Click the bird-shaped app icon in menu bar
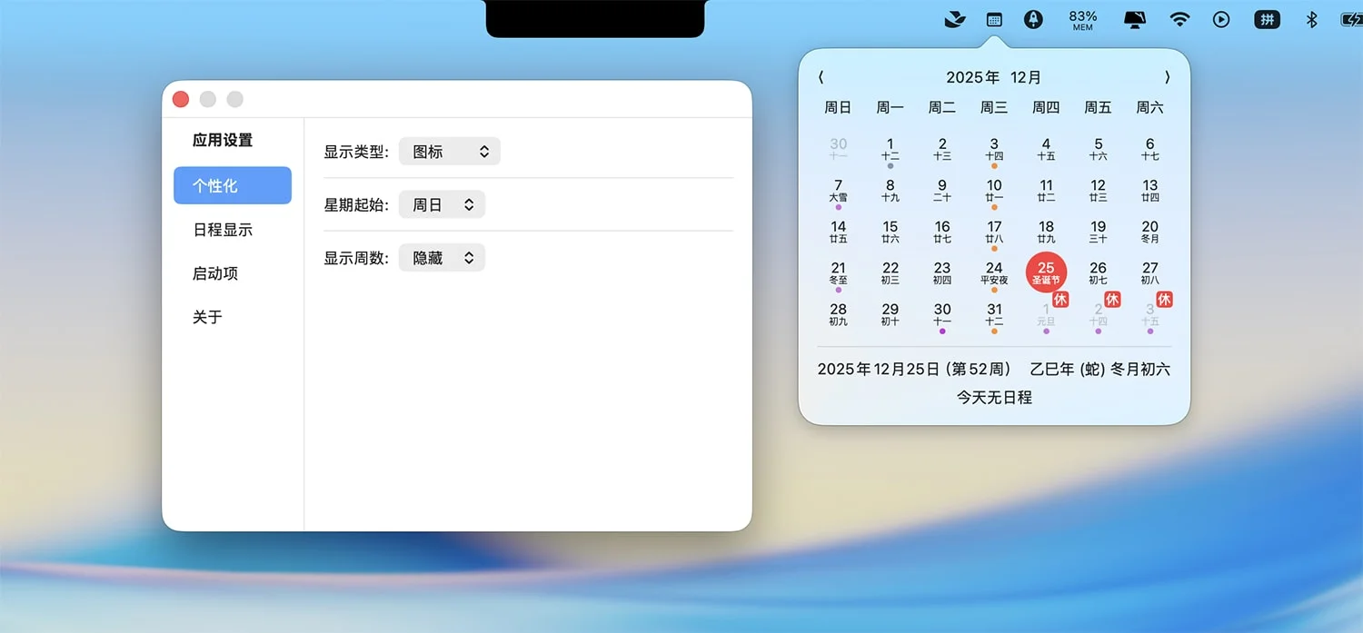Image resolution: width=1363 pixels, height=633 pixels. (x=954, y=18)
